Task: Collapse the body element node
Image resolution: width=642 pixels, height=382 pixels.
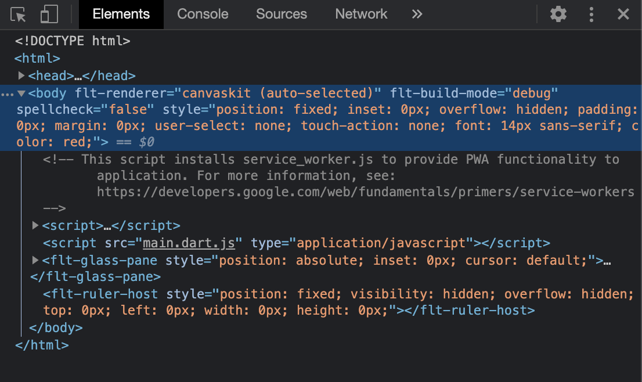Action: [21, 94]
